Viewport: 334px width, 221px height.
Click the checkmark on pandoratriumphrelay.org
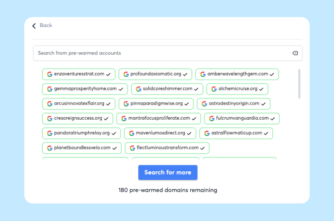pos(114,134)
